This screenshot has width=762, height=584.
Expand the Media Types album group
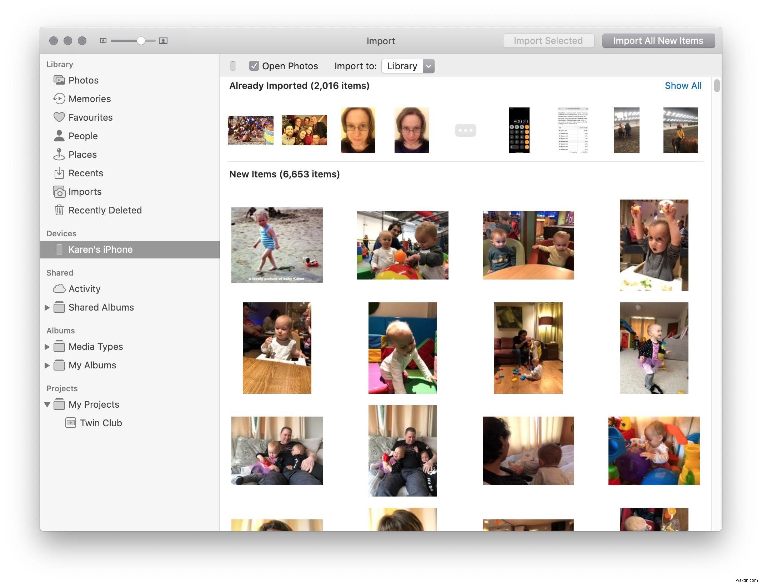tap(47, 346)
